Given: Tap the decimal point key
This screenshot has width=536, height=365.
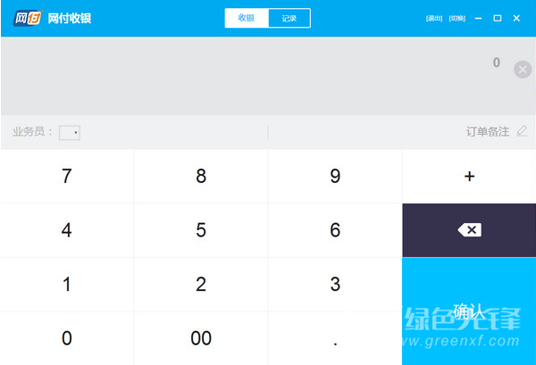Looking at the screenshot, I should pyautogui.click(x=335, y=338).
